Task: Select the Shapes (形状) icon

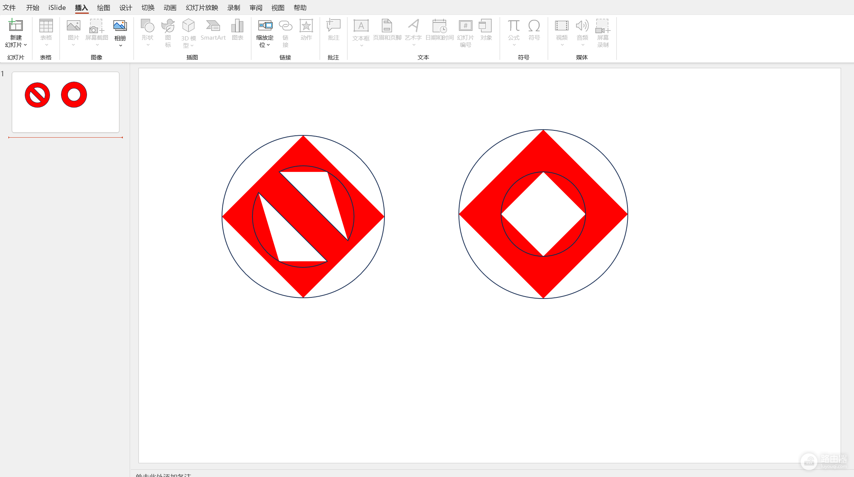Action: (147, 26)
